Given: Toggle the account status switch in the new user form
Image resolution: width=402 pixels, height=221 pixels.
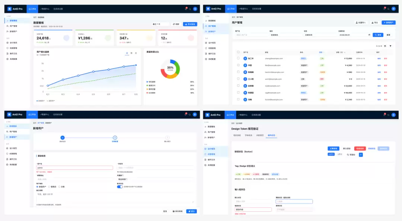Looking at the screenshot, I should click(120, 187).
